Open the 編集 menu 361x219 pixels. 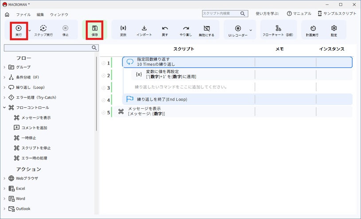[x=40, y=15]
